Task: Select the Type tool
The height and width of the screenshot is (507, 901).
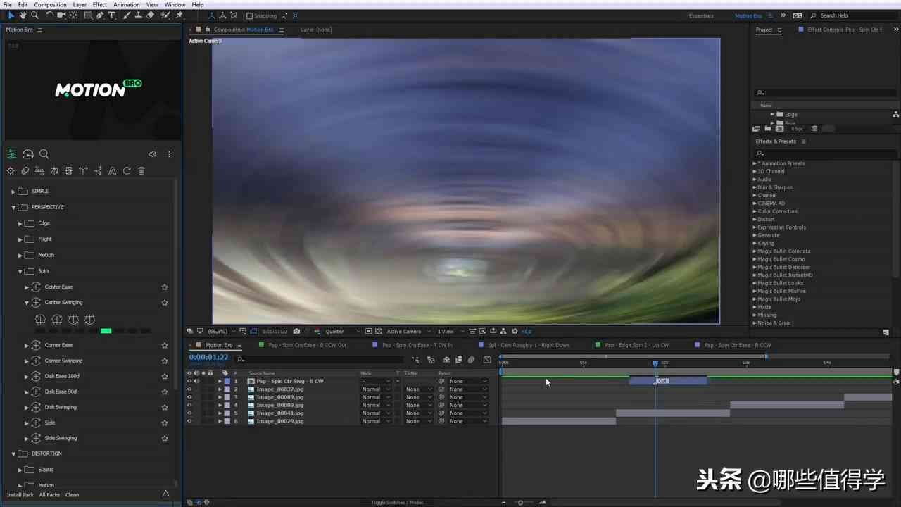Action: point(112,15)
